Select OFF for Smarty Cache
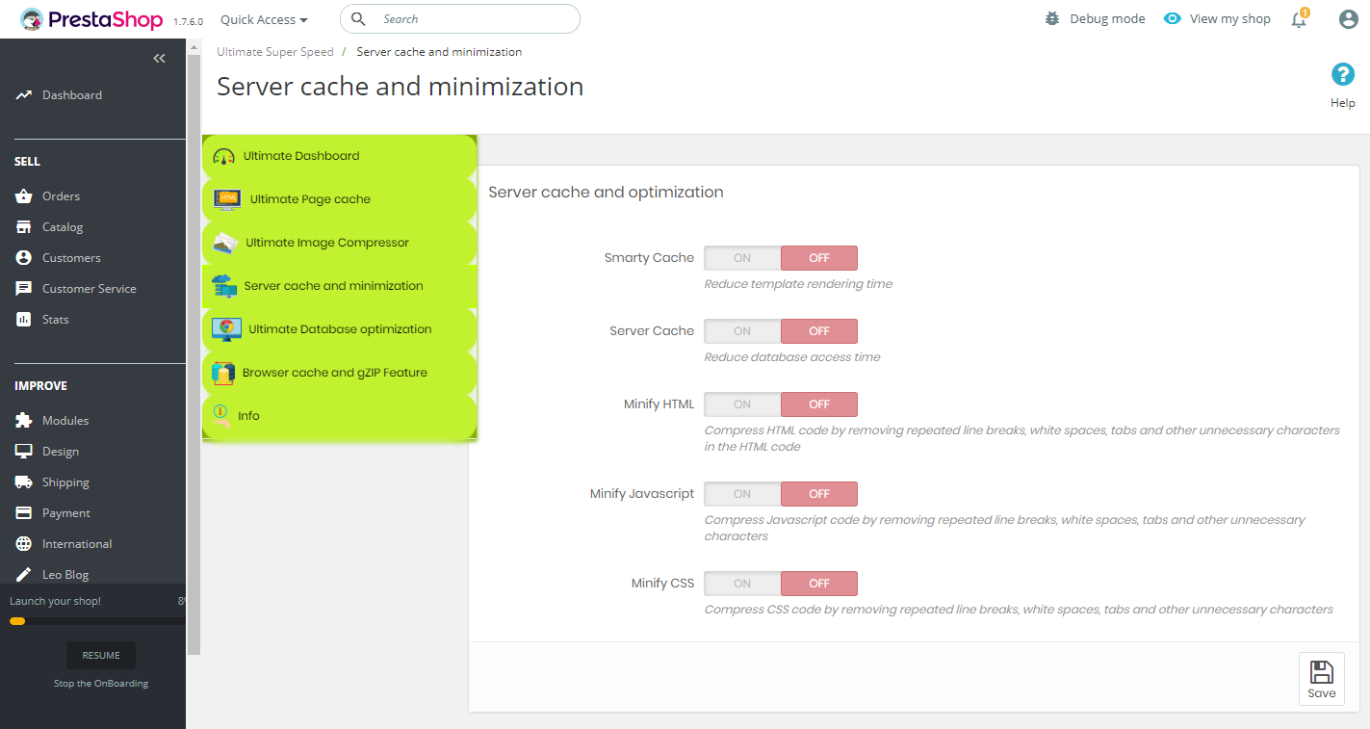Screen dimensions: 1370x729 819,258
